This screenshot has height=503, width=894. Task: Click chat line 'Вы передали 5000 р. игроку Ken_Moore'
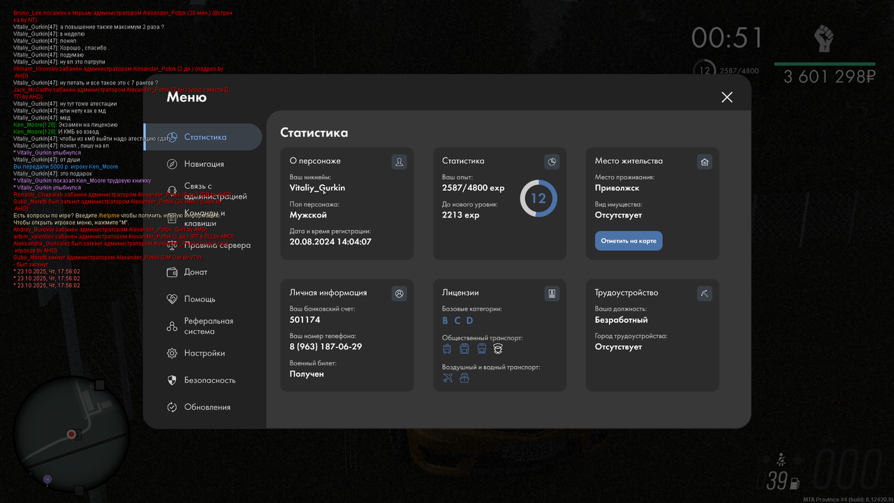(66, 166)
